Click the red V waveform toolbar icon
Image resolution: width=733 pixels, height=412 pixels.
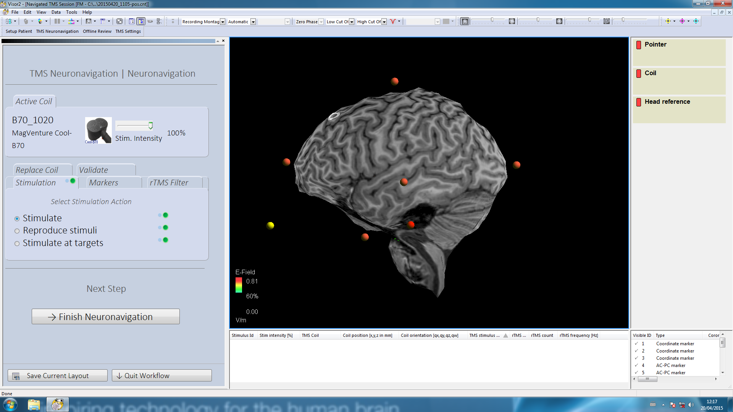(x=392, y=21)
